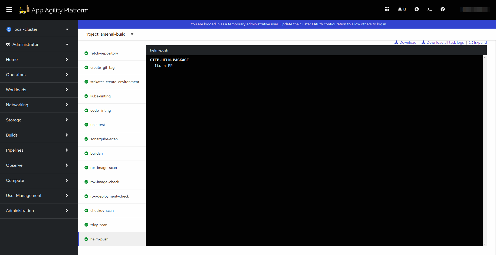The image size is (496, 255).
Task: Expand the Observe navigation section
Action: click(x=38, y=165)
